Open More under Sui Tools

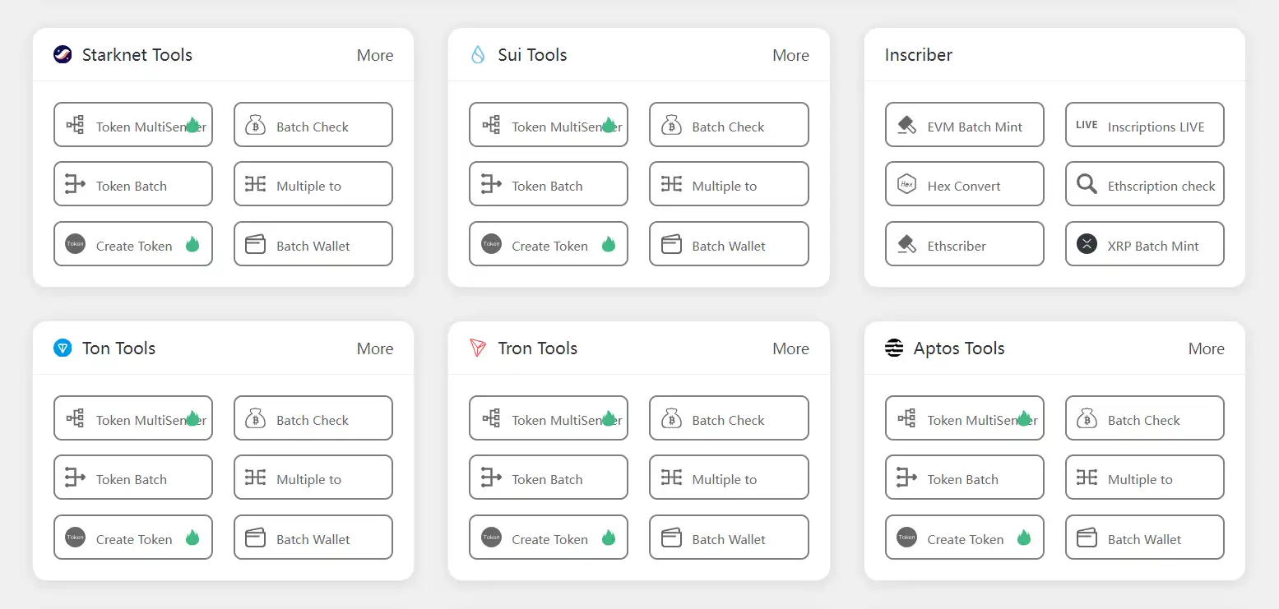pyautogui.click(x=790, y=55)
